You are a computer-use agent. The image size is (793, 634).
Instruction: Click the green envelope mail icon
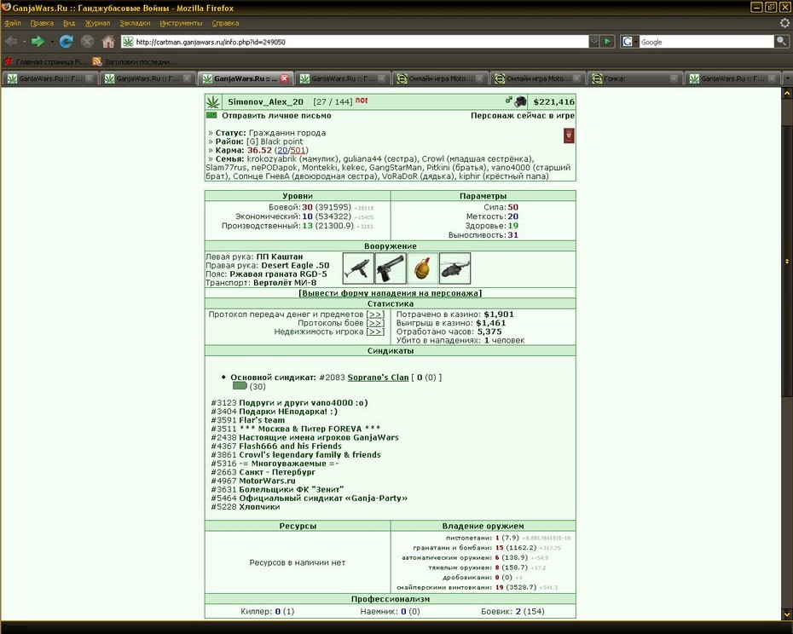(211, 115)
